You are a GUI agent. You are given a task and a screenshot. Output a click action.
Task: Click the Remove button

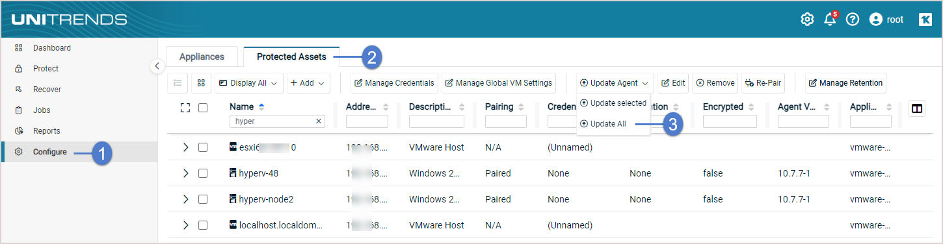pyautogui.click(x=715, y=83)
